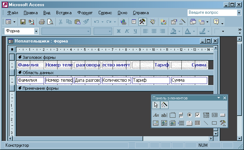Open the New Object dropdown arrow

click(x=207, y=22)
